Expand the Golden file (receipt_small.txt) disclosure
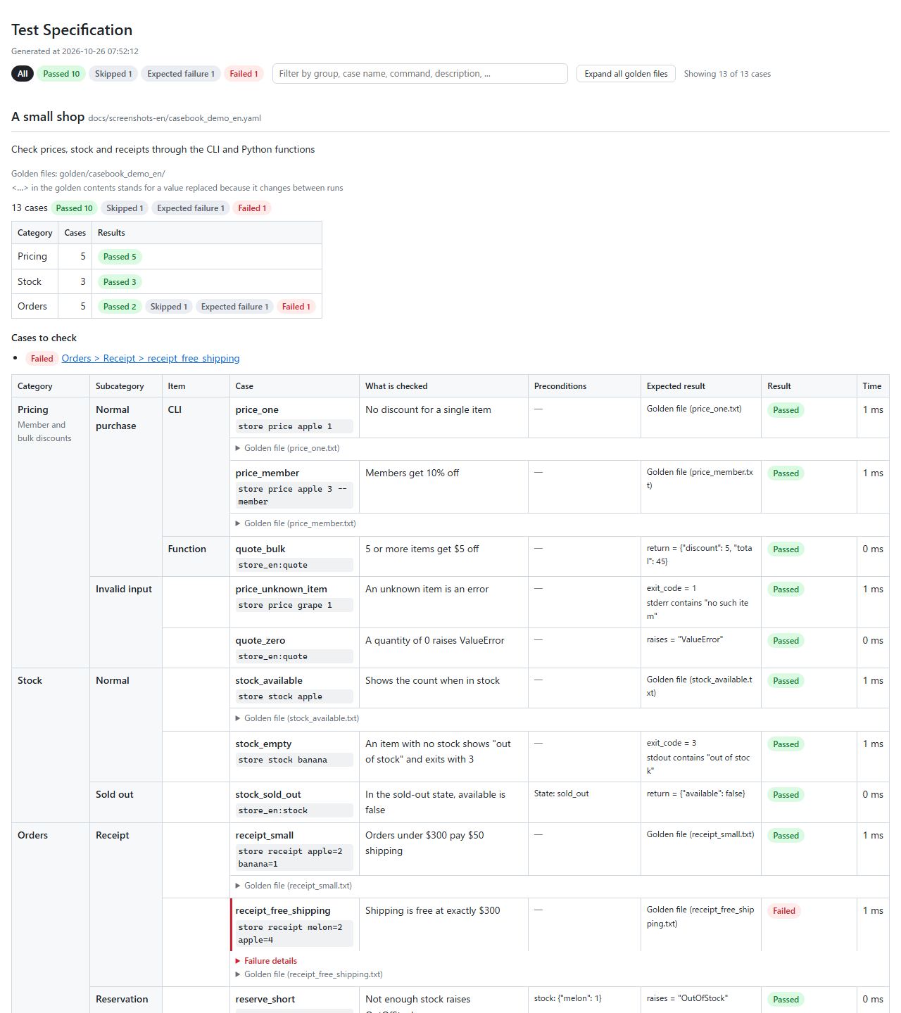The image size is (901, 1013). click(x=294, y=886)
